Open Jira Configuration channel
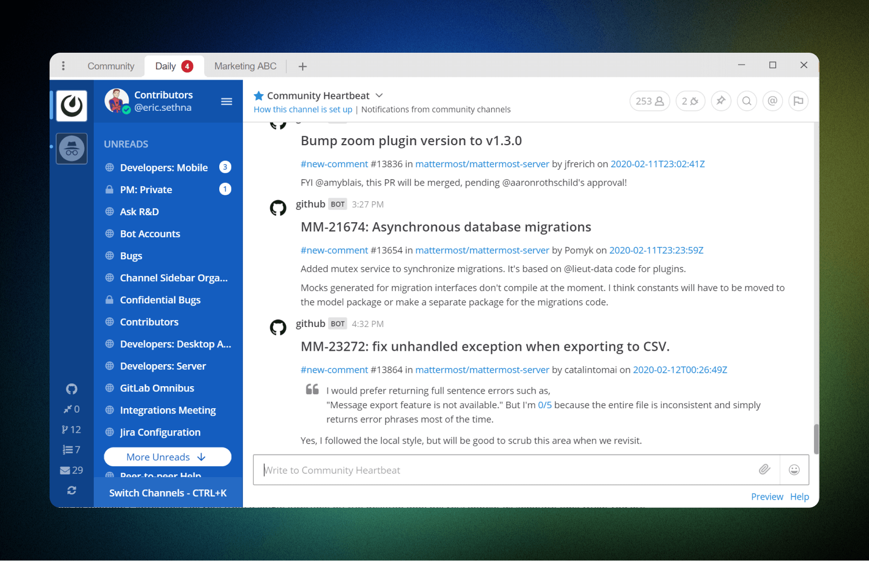The height and width of the screenshot is (561, 869). tap(168, 432)
